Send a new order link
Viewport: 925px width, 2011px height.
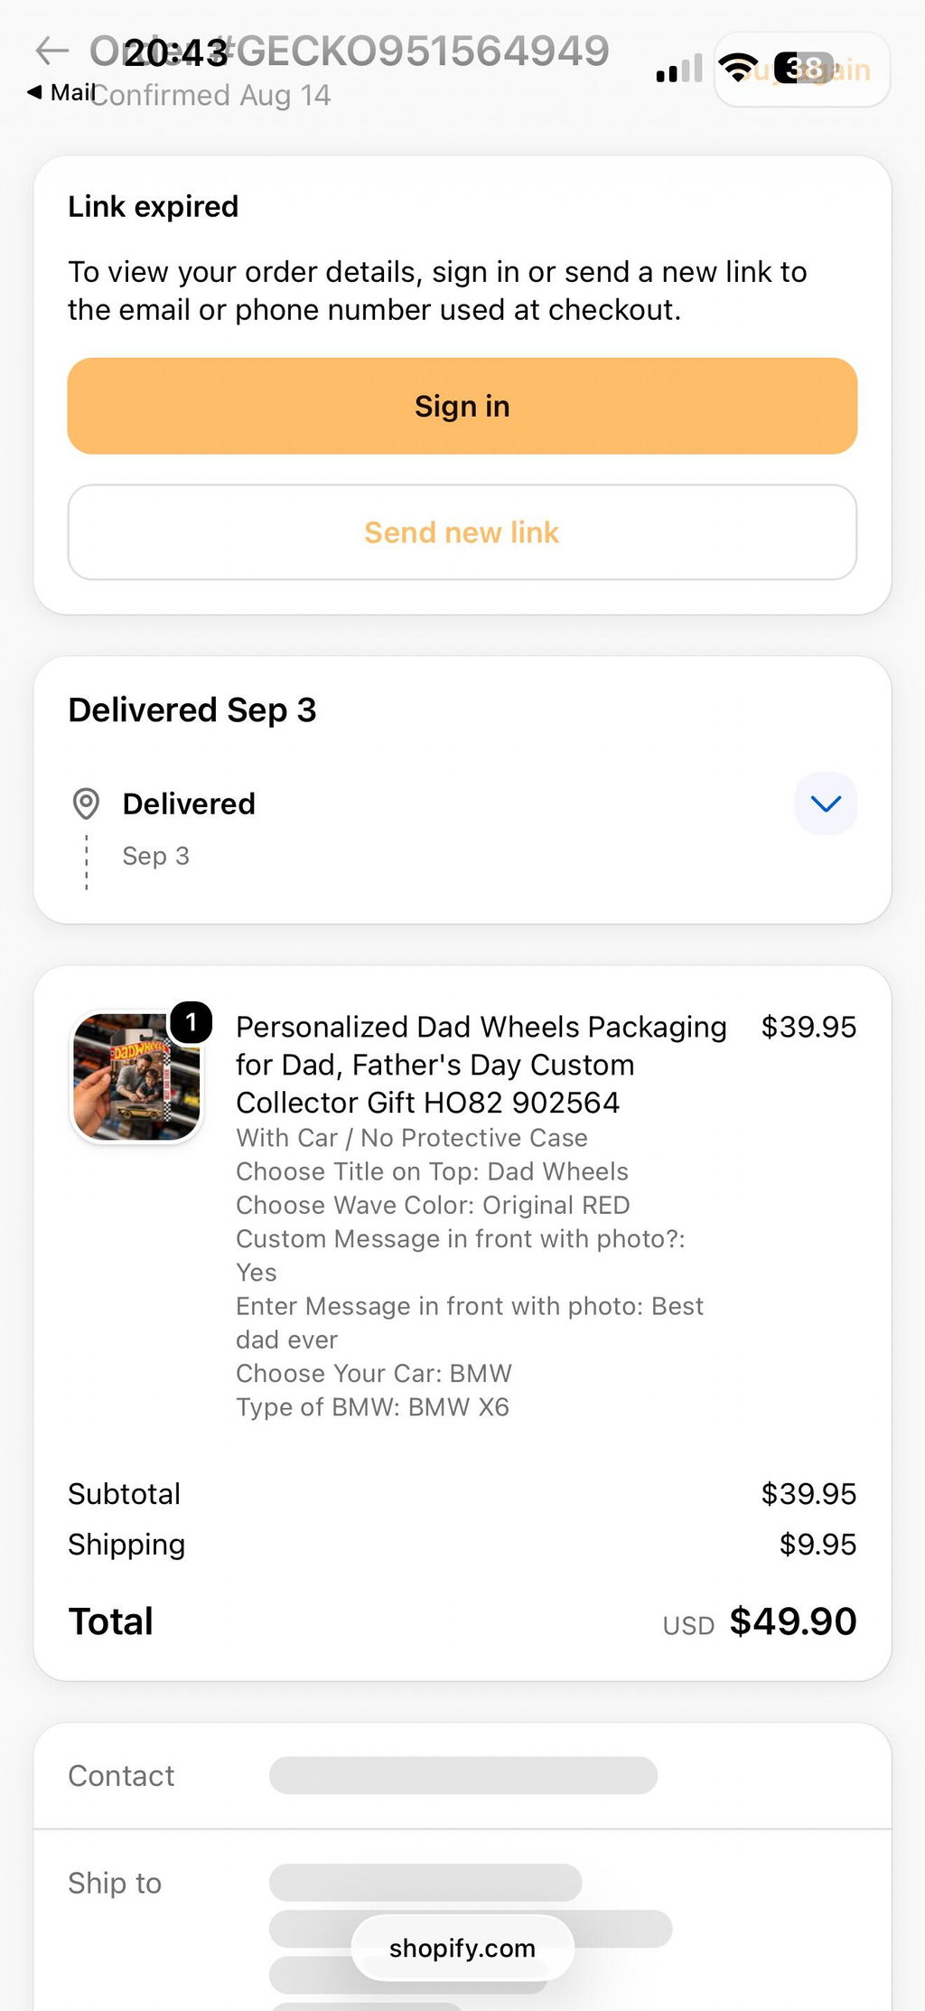[x=462, y=532]
